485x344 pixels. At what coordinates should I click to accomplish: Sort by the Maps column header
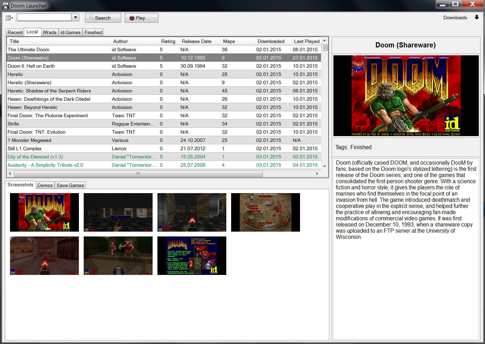(x=238, y=41)
